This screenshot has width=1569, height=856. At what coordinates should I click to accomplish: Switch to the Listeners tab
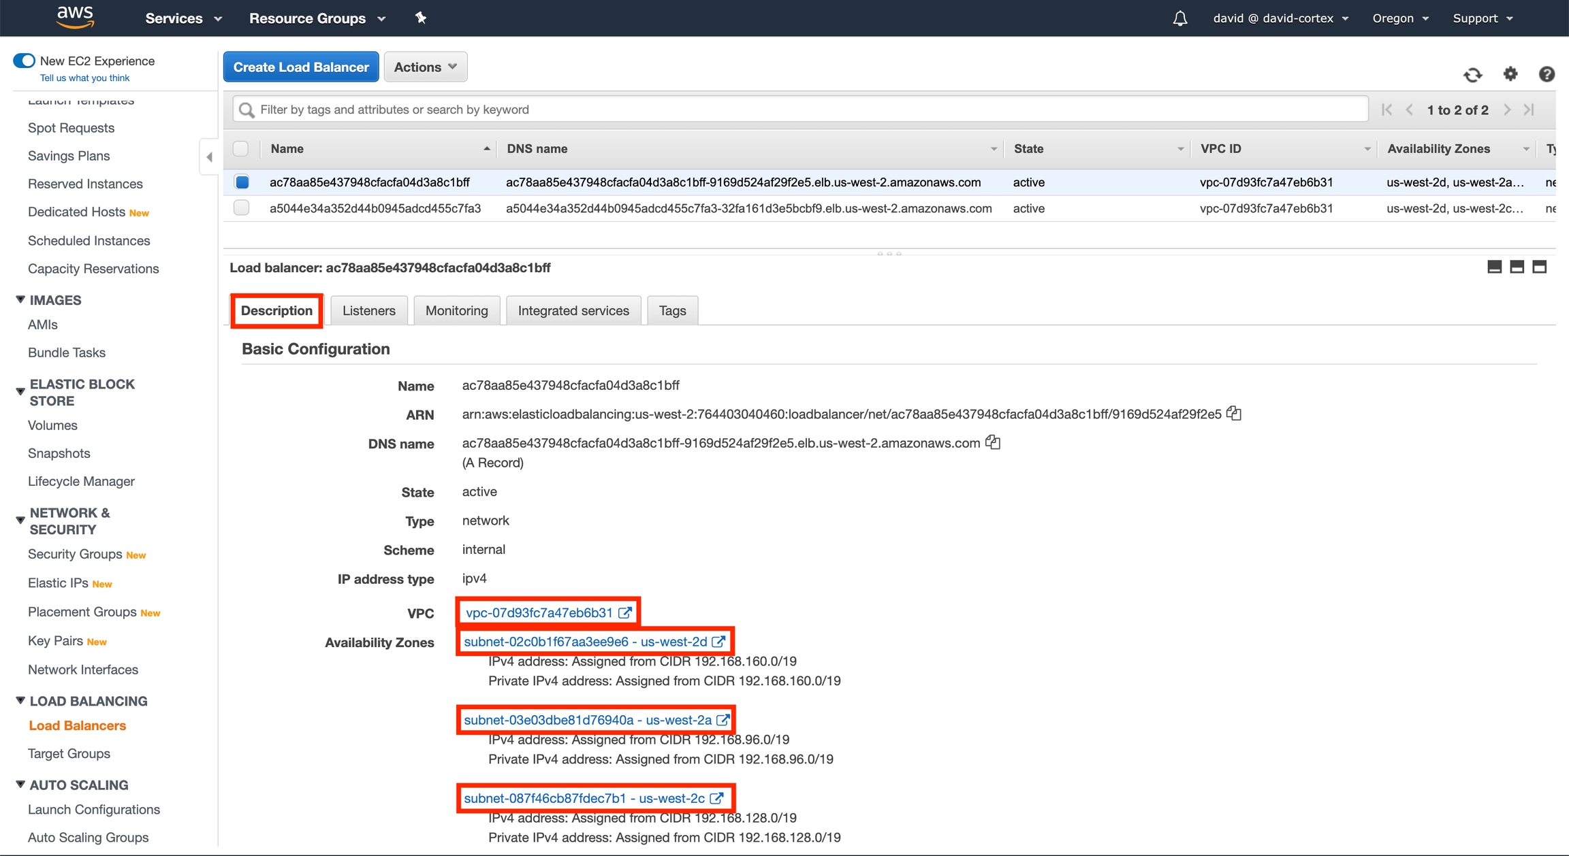pos(368,310)
